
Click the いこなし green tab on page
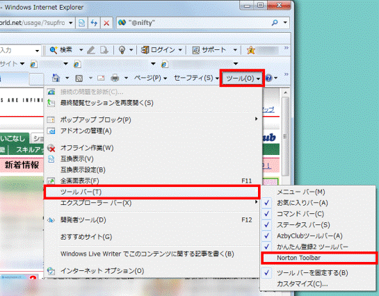pos(13,138)
